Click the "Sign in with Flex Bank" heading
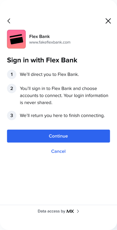The image size is (117, 230). [42, 60]
